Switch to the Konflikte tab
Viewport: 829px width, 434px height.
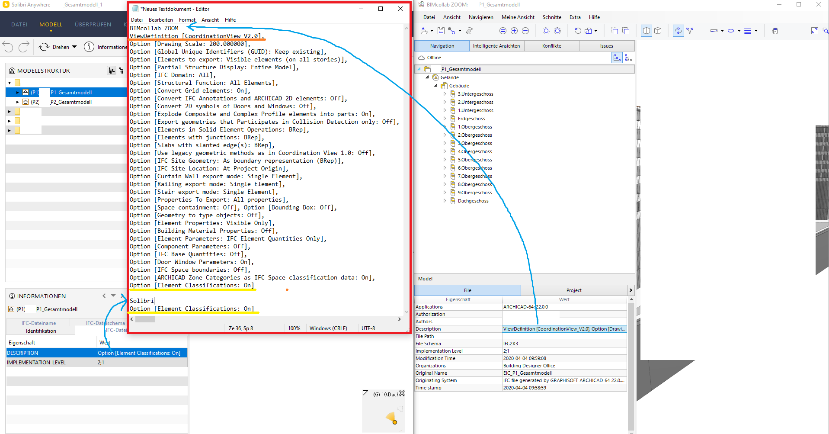click(x=552, y=46)
